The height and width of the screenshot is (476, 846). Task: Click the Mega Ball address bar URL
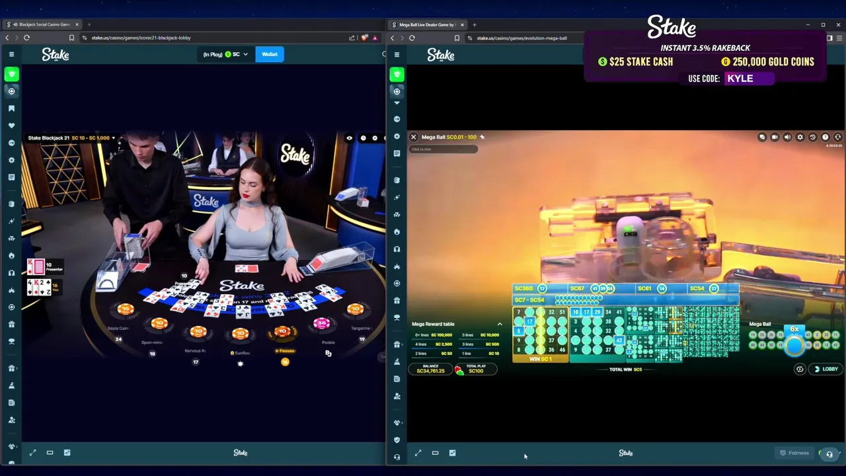pos(521,38)
